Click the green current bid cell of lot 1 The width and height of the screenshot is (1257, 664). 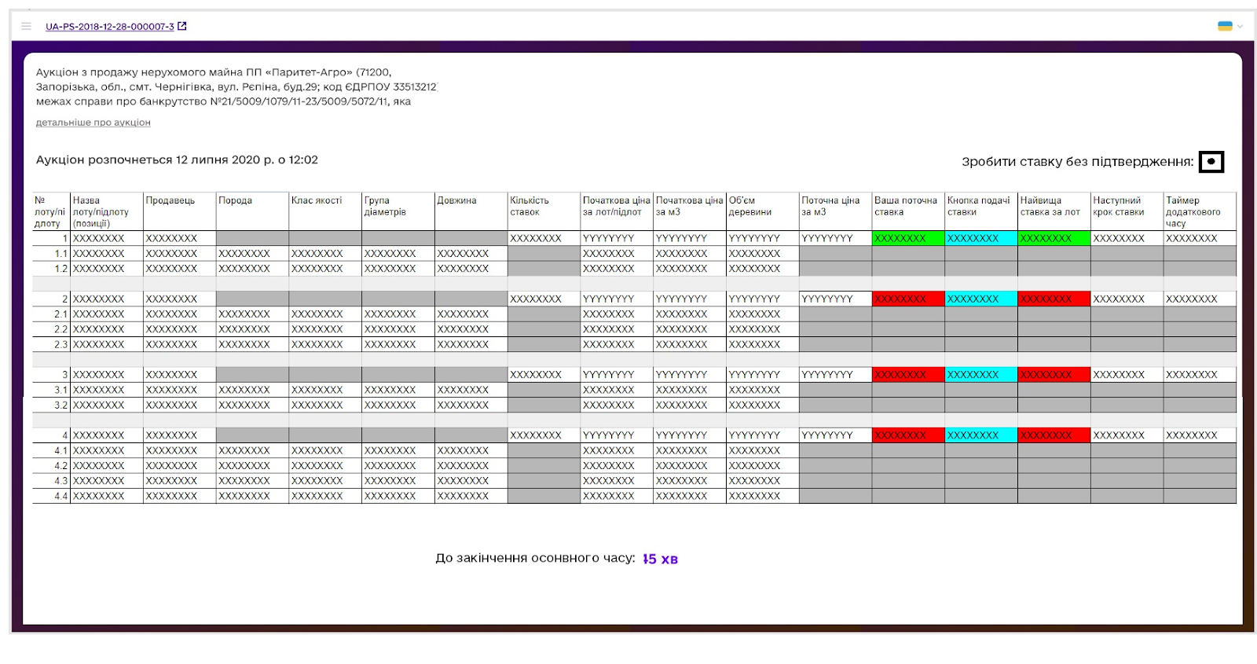907,238
